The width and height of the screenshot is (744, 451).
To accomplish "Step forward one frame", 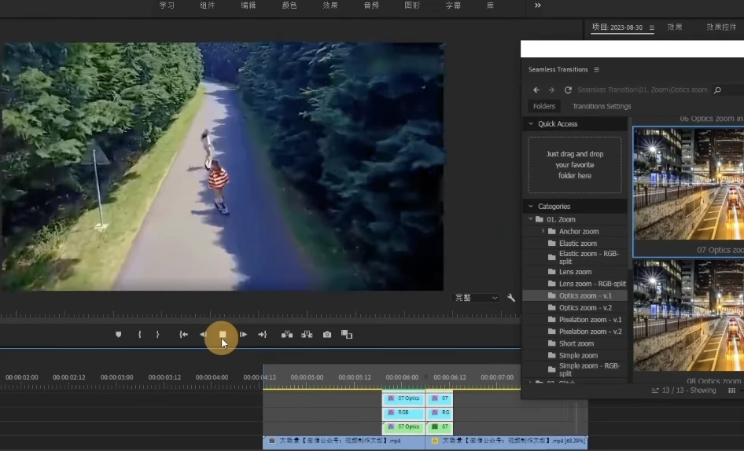I will [x=244, y=335].
